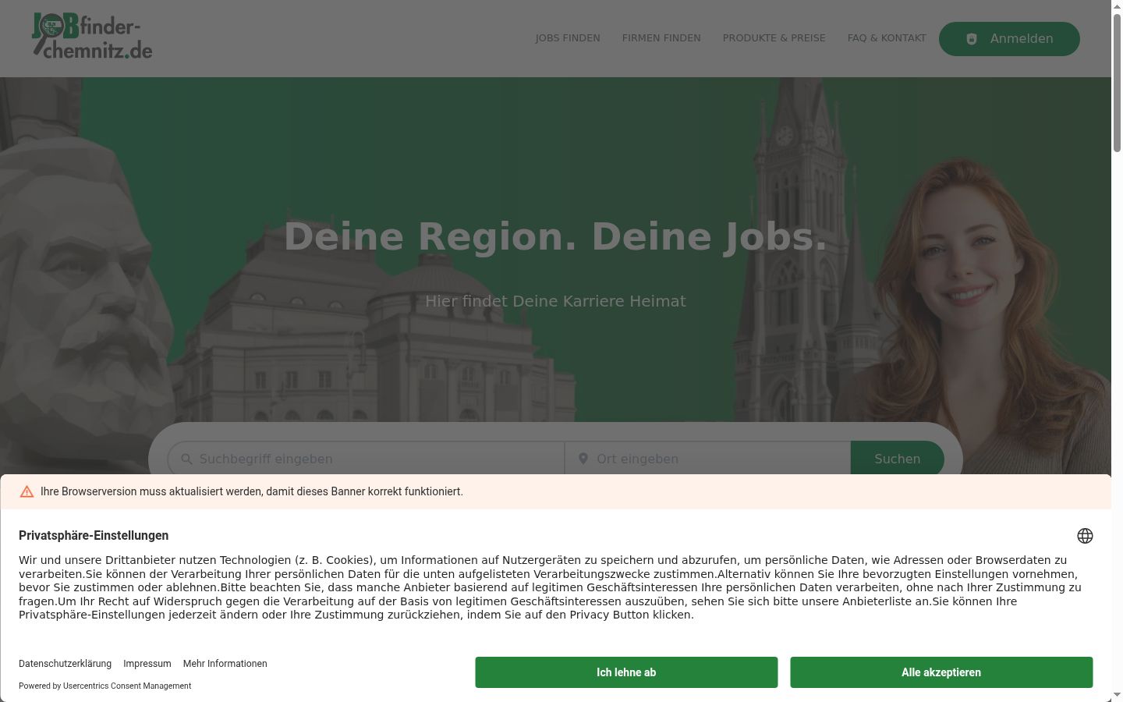1123x702 pixels.
Task: Open the JOBS FINDEN menu item
Action: tap(568, 38)
